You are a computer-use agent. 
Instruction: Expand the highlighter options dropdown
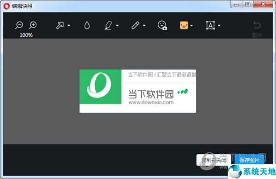pyautogui.click(x=117, y=25)
